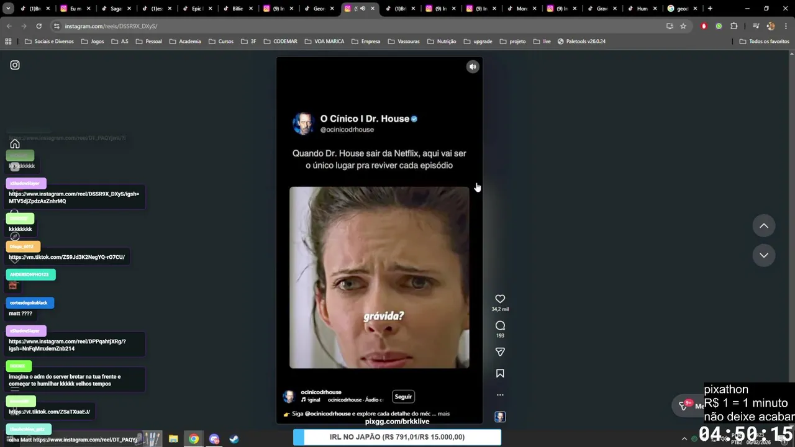Switch to 'Hum' TikTok tab

point(642,9)
